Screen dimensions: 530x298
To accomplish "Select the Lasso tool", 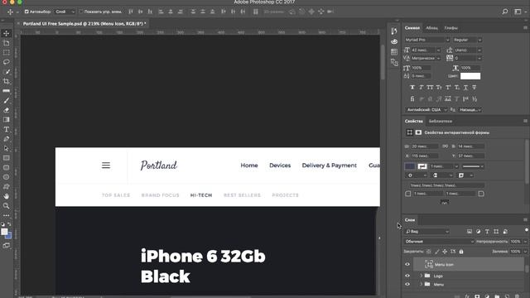I will click(x=6, y=62).
